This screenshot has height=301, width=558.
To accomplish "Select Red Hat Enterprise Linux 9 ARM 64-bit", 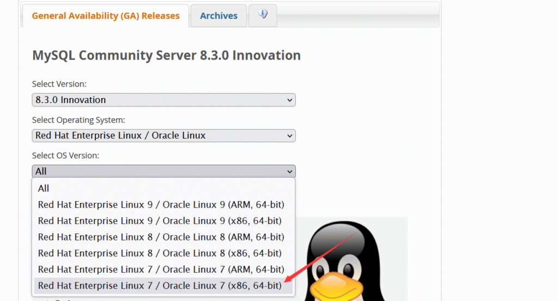I will [161, 204].
